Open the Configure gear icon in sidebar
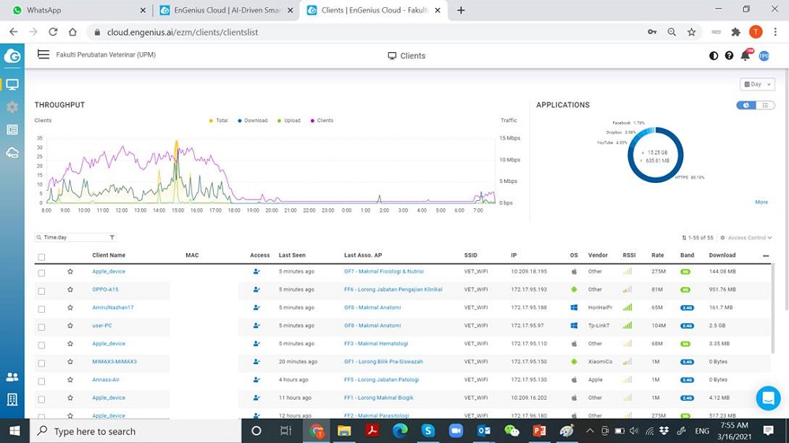 12,106
